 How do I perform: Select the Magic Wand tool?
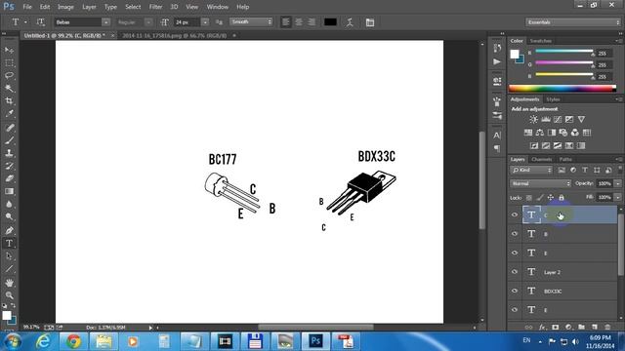pyautogui.click(x=9, y=88)
